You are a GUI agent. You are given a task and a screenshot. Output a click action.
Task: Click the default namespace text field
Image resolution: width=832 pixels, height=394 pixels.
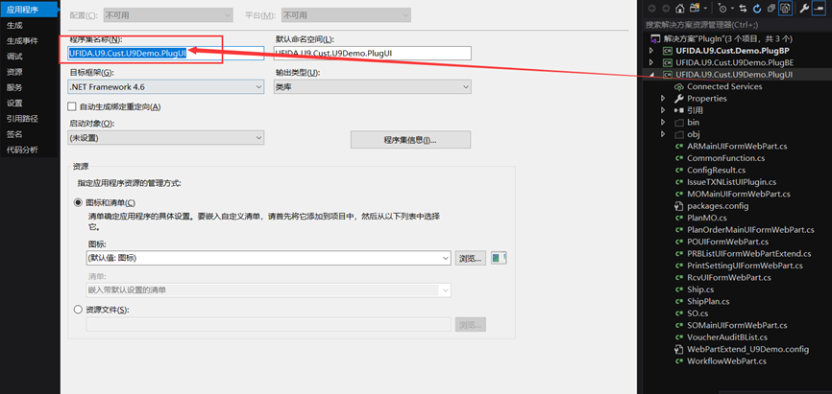click(371, 54)
